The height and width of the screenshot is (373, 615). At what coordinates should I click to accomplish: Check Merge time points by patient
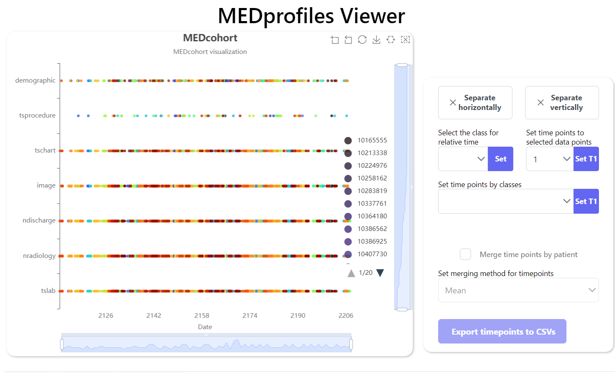pos(465,255)
